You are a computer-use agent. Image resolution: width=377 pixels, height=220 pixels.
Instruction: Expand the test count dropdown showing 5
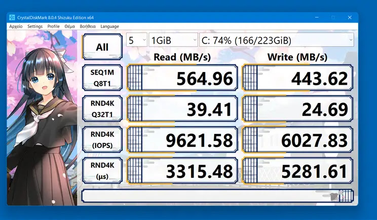[137, 40]
